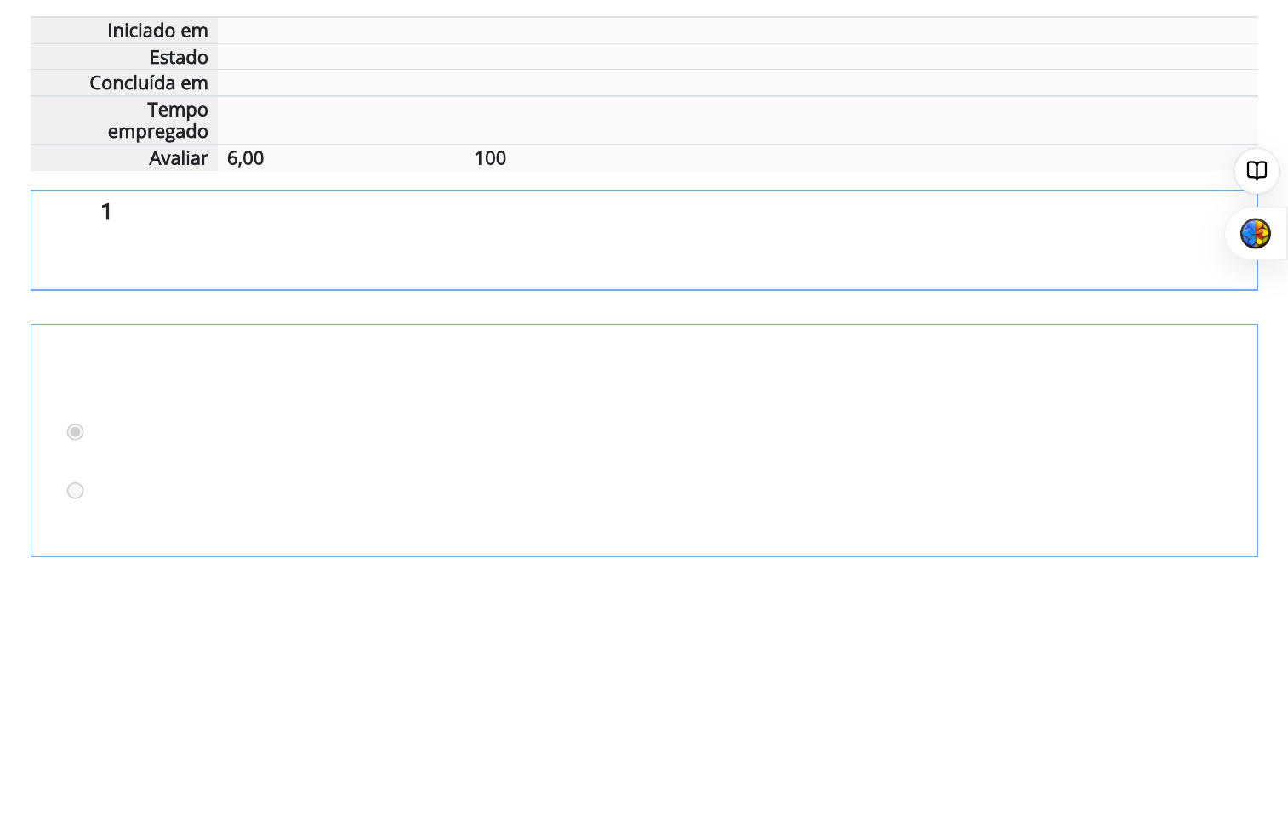The image size is (1288, 820).
Task: Click the question number 1
Action: [106, 212]
